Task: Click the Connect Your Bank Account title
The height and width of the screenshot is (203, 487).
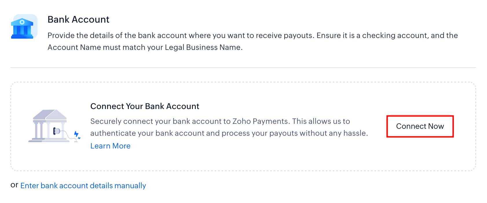Action: [x=145, y=106]
